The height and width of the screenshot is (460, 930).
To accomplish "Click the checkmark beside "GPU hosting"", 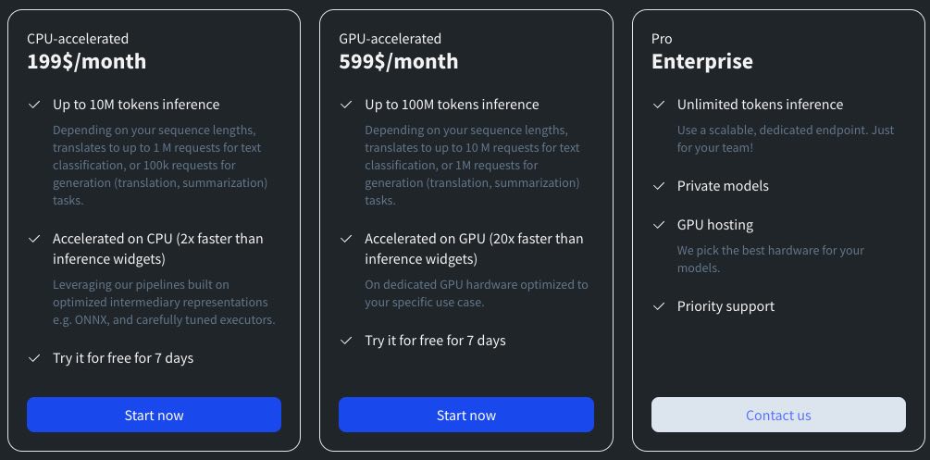I will [x=659, y=225].
